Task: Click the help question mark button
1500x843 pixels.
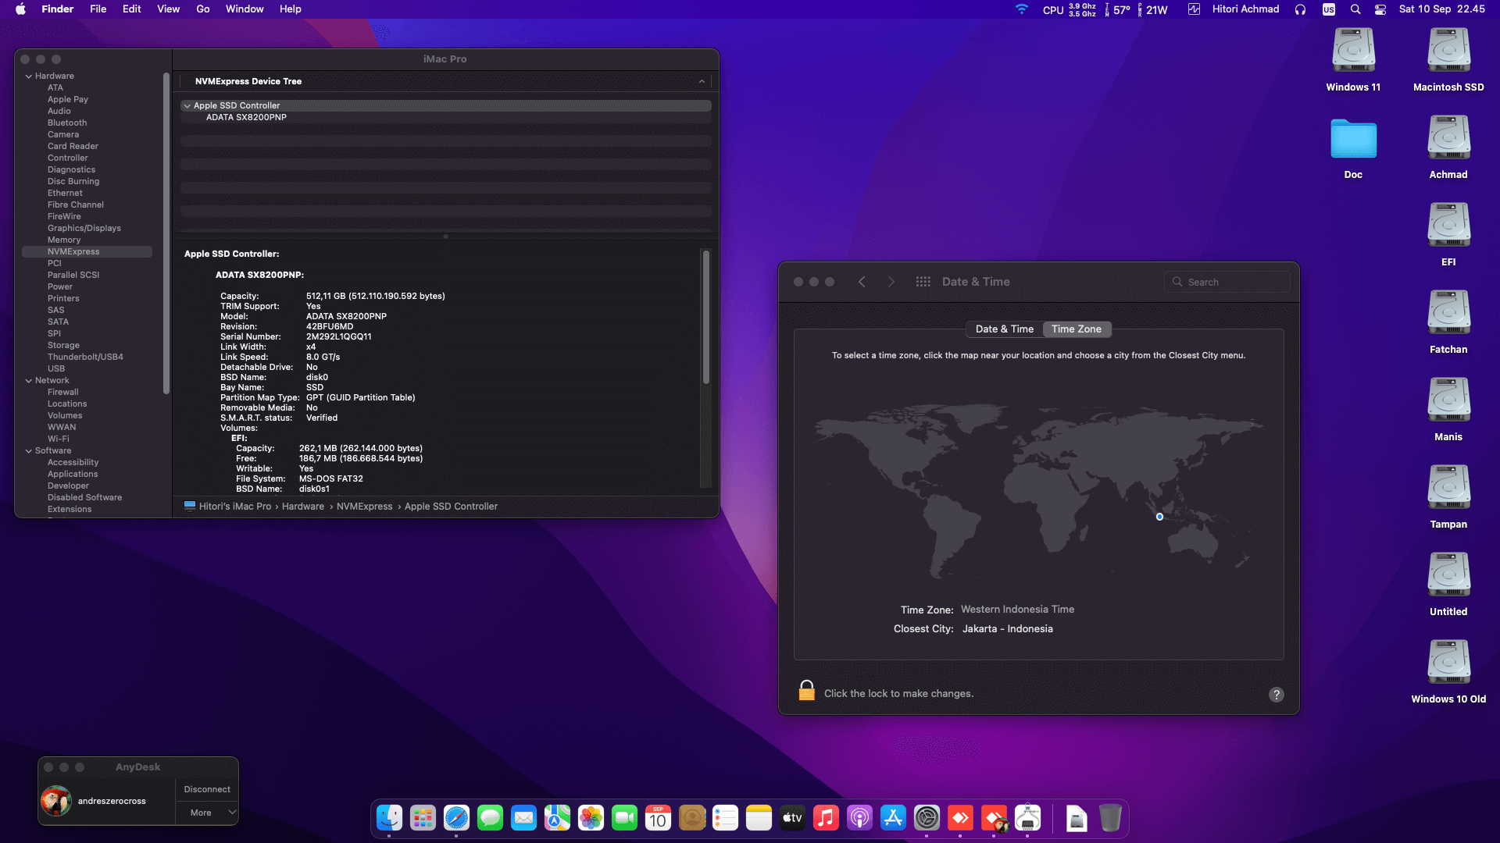Action: (1276, 695)
